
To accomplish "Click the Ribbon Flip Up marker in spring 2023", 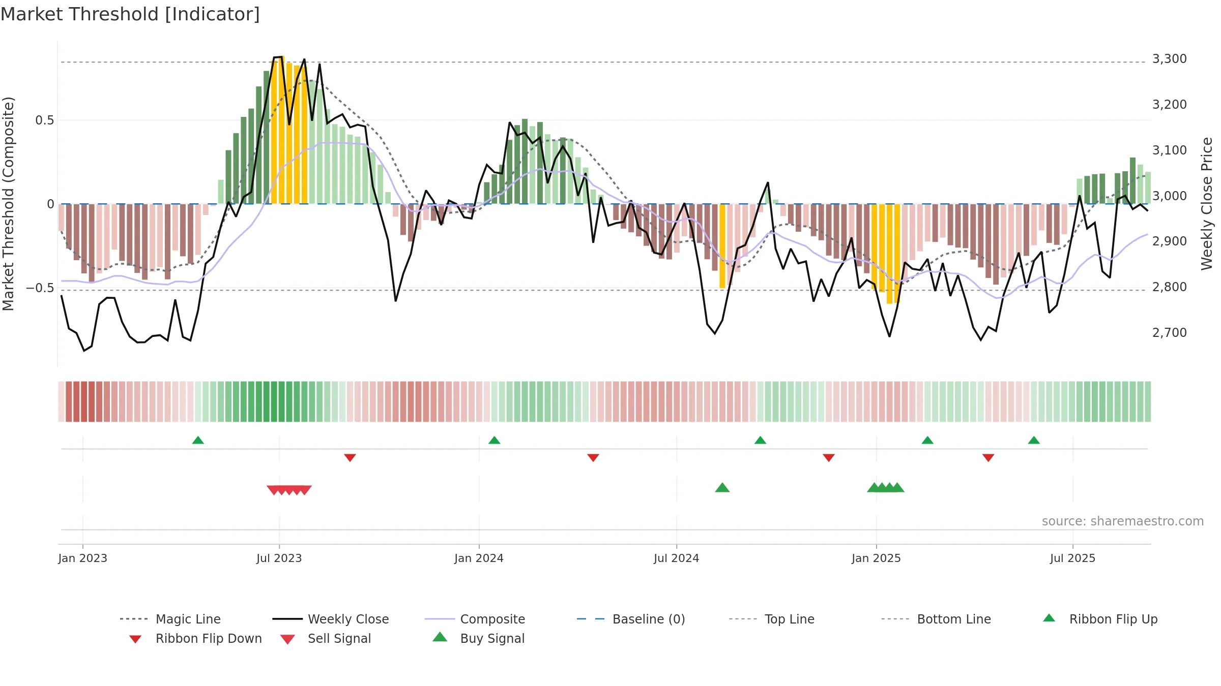I will (x=198, y=440).
